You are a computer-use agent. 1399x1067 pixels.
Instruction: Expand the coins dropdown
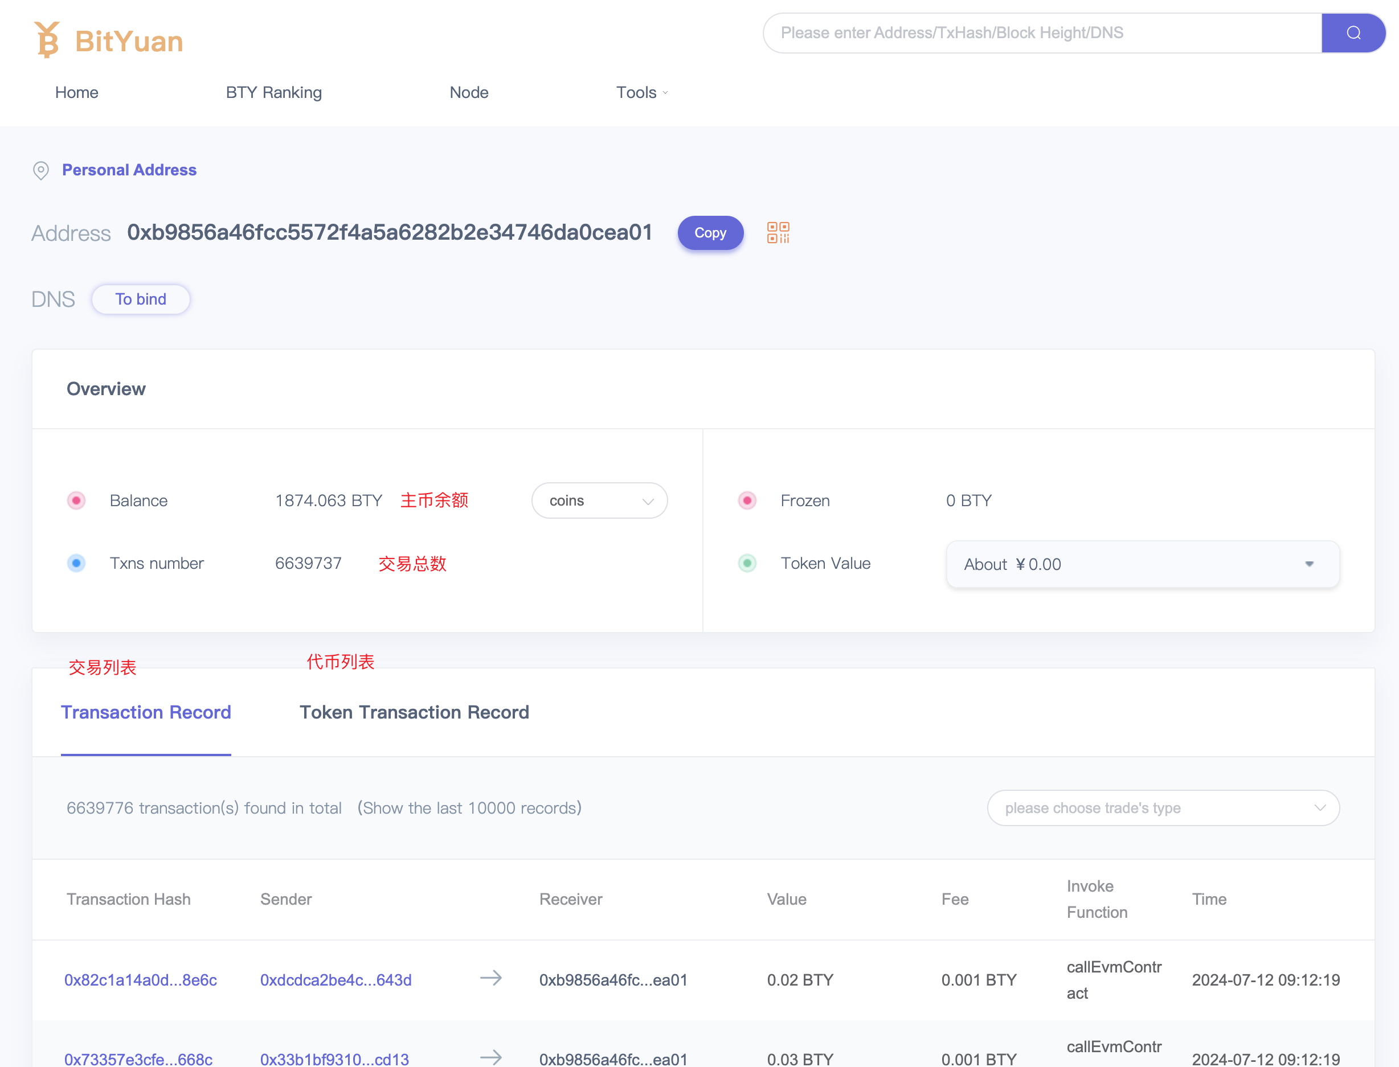tap(599, 500)
